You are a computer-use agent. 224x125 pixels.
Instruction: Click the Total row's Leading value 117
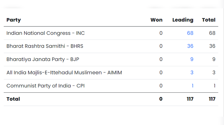[190, 99]
